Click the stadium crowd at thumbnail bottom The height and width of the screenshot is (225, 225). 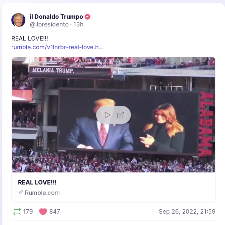pos(114,164)
